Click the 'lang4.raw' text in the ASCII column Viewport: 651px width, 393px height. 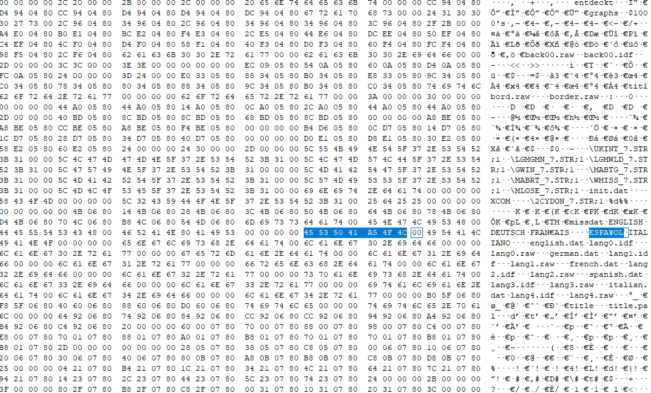pos(591,295)
